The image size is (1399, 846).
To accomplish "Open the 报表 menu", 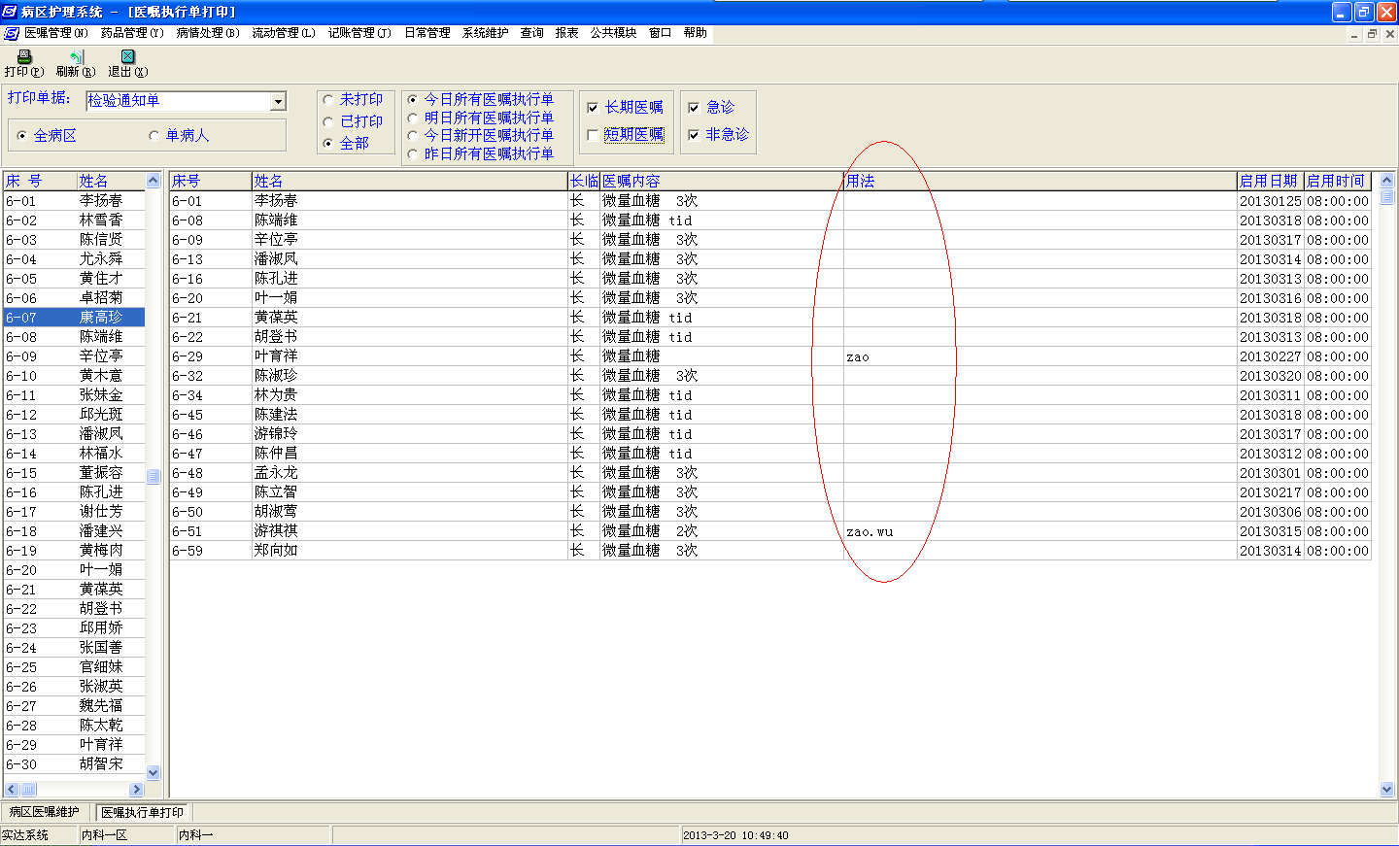I will pos(566,33).
